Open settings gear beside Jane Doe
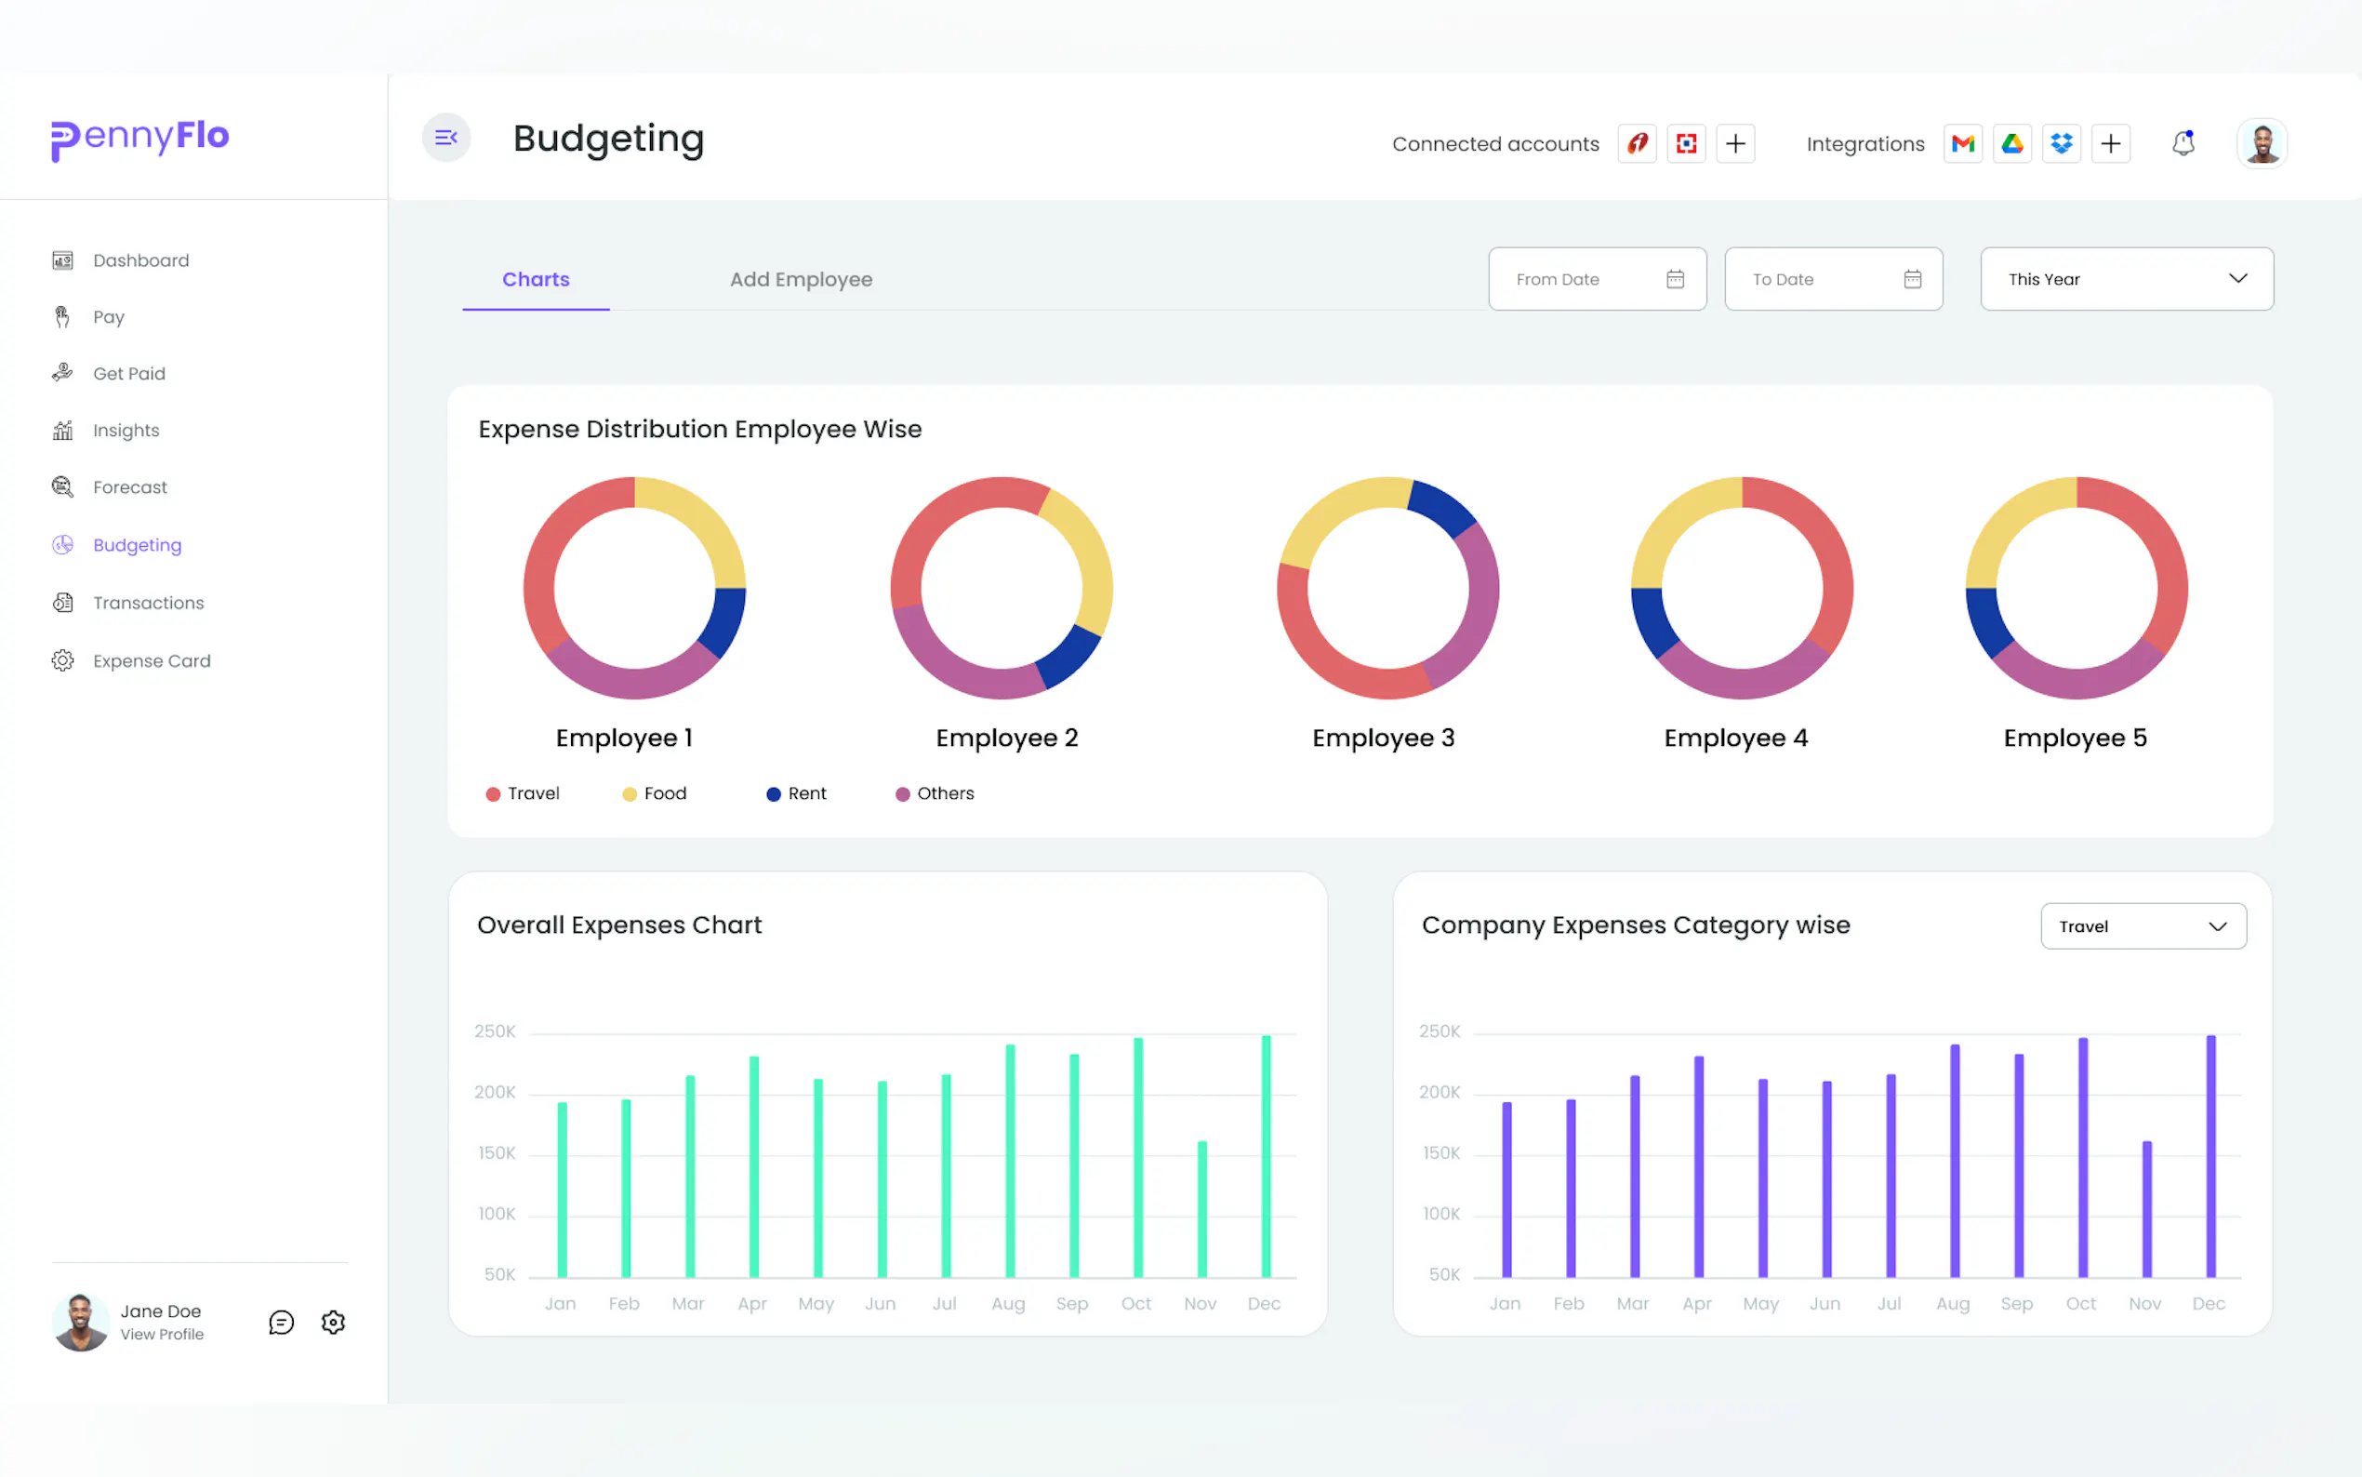This screenshot has width=2362, height=1477. coord(333,1322)
